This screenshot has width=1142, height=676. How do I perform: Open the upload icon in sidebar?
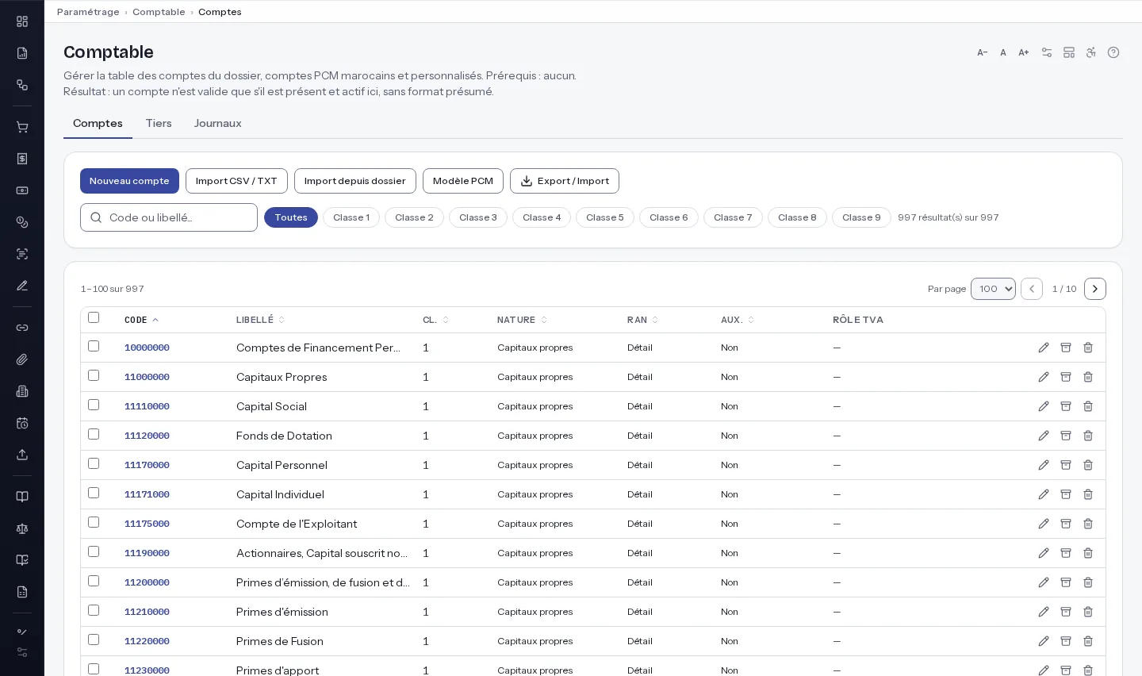pos(22,455)
